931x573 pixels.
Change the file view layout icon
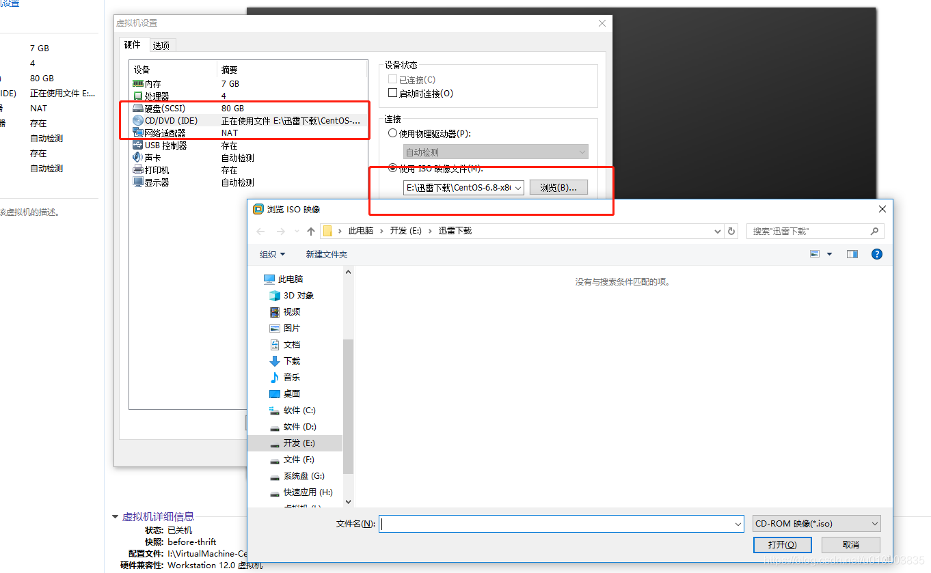pos(815,254)
